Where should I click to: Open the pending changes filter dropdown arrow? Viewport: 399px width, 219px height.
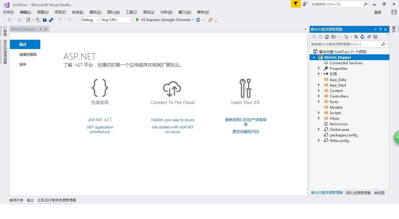tap(351, 37)
